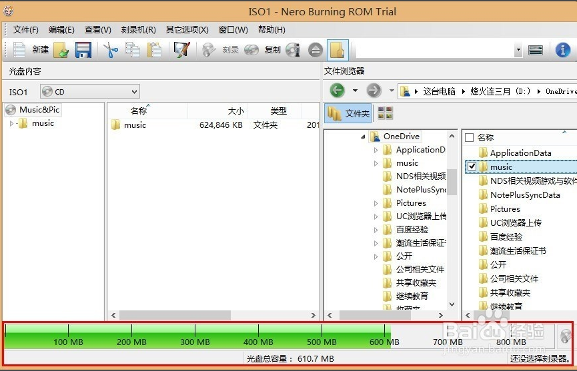Viewport: 577px width, 371px height.
Task: Click the file tree scroll up arrow
Action: point(452,137)
